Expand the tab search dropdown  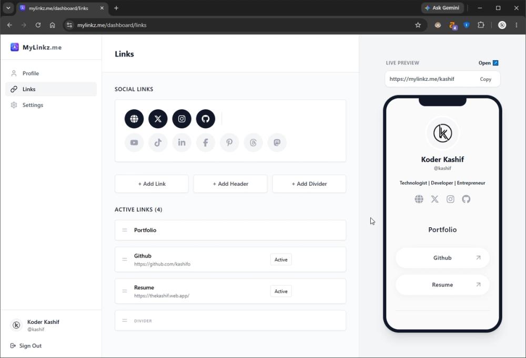pyautogui.click(x=8, y=8)
